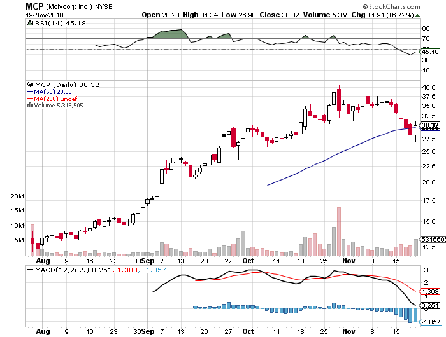Viewport: 446px width, 337px height.
Task: Click the "Chg +1.91 (+6.72%)" header value
Action: [382, 15]
